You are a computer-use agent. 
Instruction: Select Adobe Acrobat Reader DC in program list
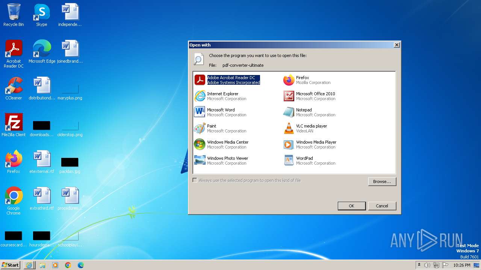click(x=227, y=80)
